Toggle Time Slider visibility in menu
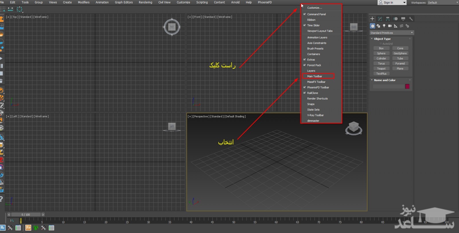 tap(313, 26)
